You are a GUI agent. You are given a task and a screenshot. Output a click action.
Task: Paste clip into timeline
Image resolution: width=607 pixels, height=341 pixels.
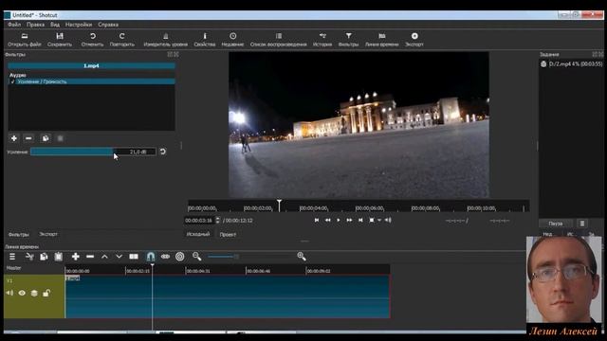tap(59, 257)
